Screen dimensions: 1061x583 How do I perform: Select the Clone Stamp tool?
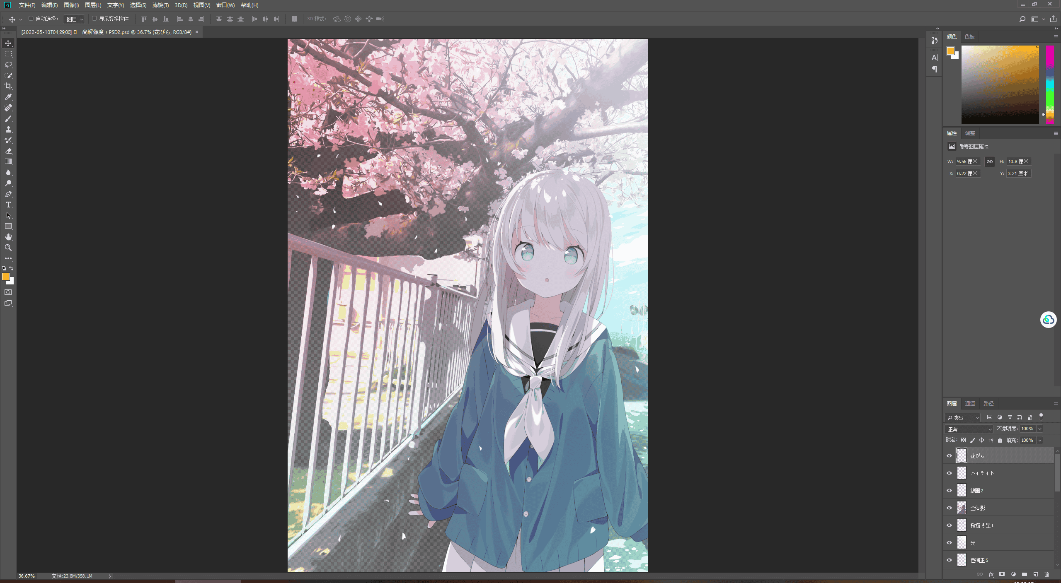click(x=8, y=129)
